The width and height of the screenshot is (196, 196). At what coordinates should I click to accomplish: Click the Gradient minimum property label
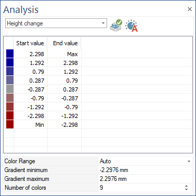[26, 170]
